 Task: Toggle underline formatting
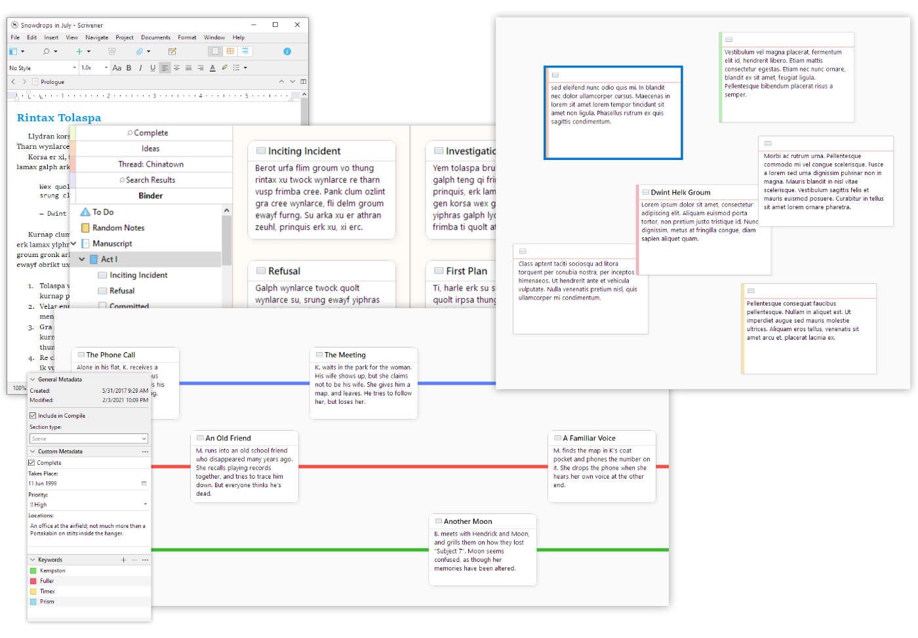tap(152, 68)
